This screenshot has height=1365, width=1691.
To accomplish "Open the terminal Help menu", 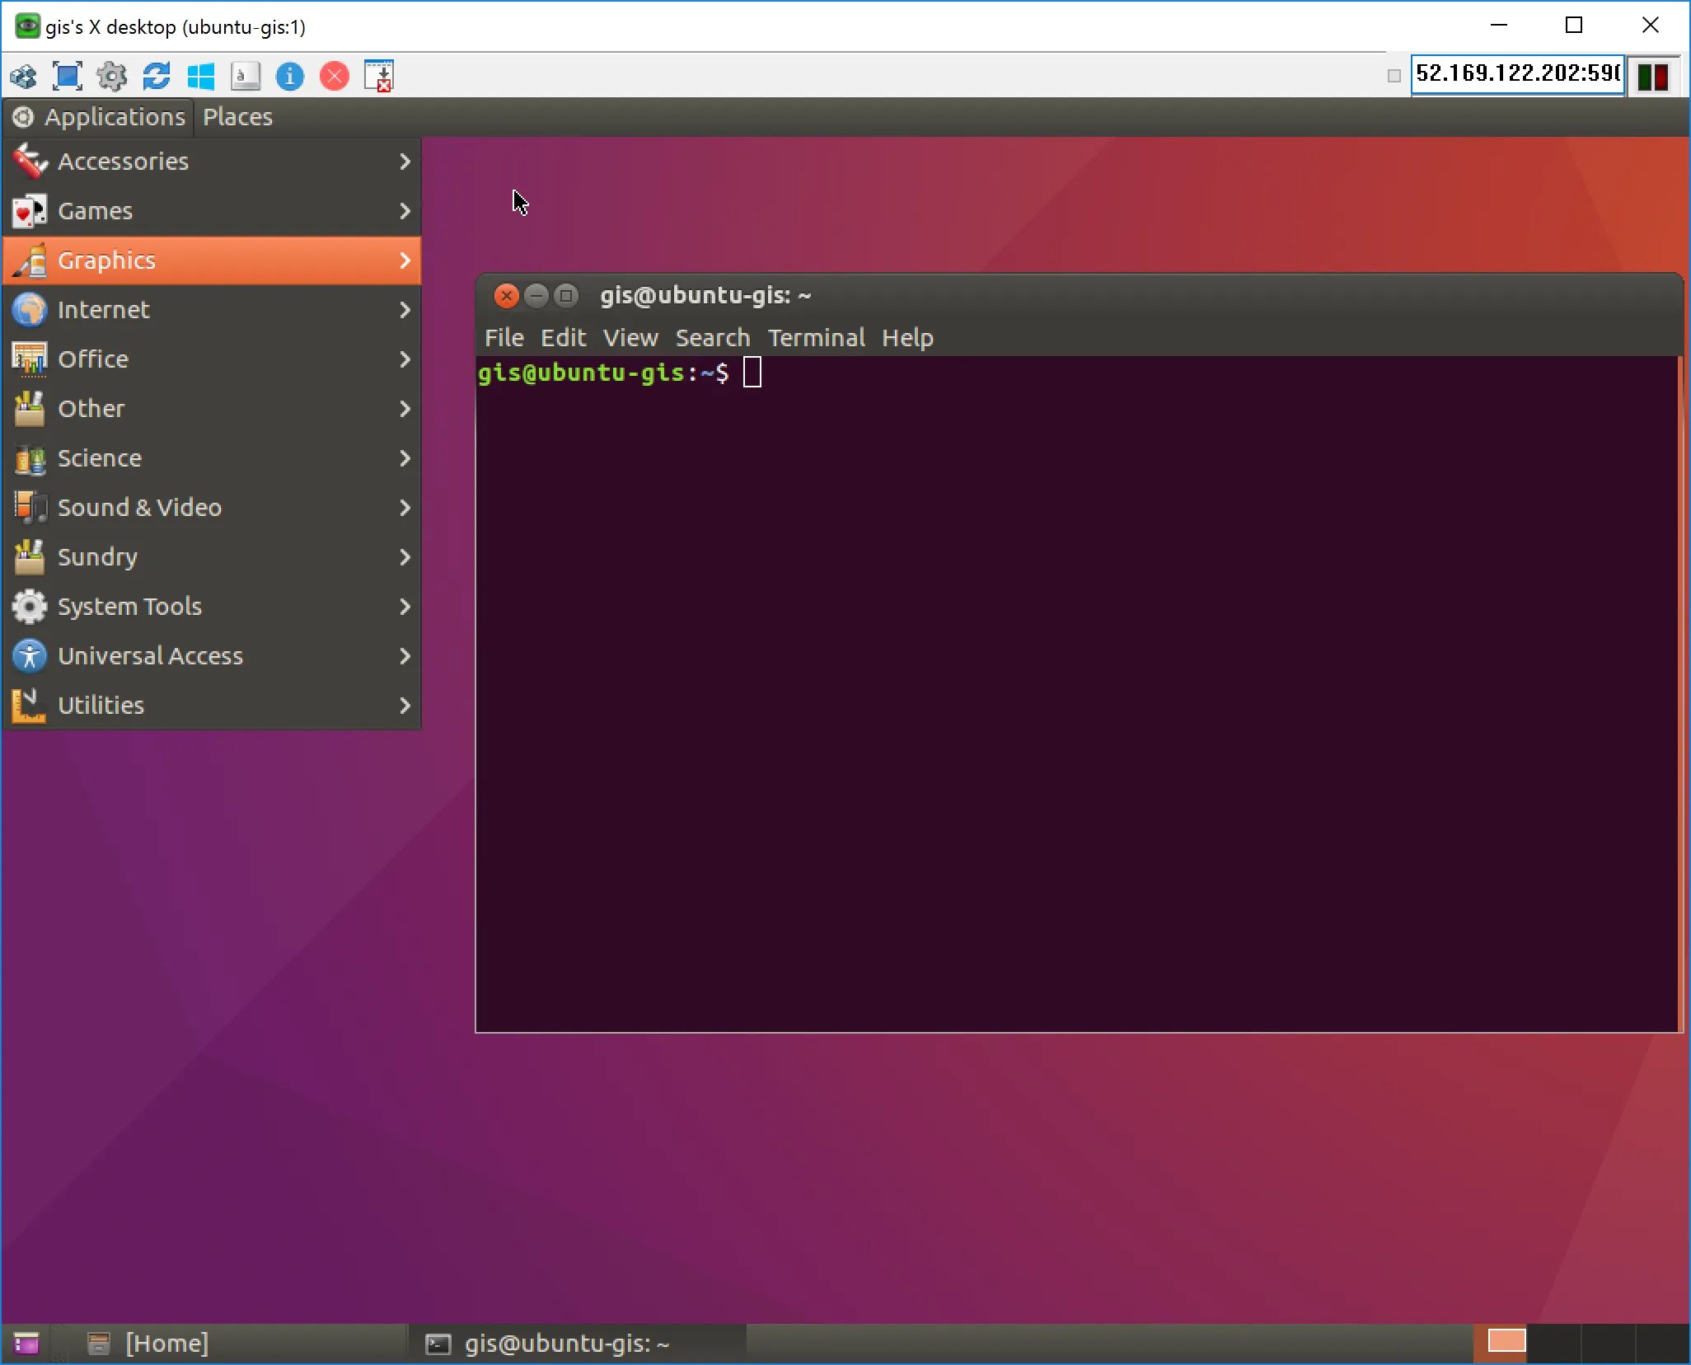I will [908, 338].
